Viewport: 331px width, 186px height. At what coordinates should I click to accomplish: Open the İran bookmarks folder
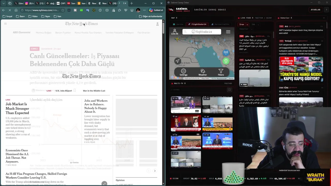(x=57, y=16)
